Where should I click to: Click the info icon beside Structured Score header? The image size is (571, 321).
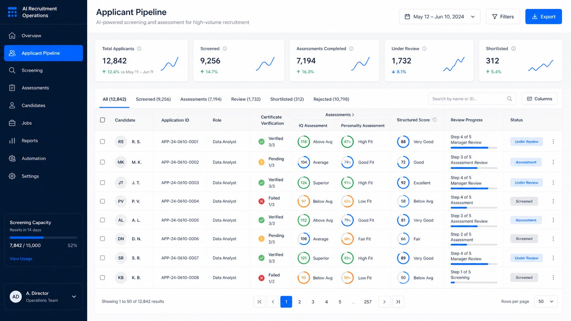pyautogui.click(x=435, y=120)
